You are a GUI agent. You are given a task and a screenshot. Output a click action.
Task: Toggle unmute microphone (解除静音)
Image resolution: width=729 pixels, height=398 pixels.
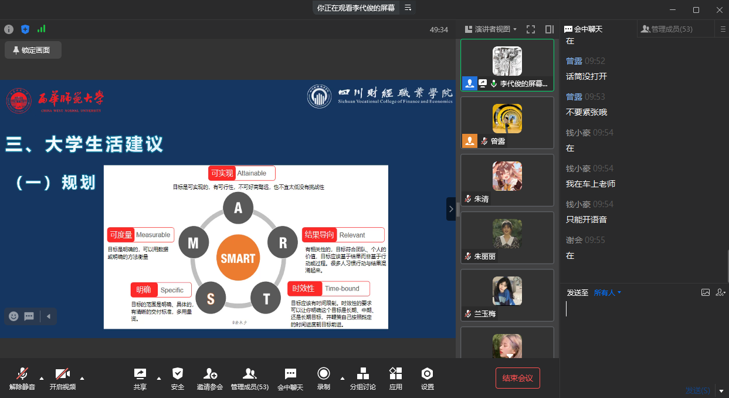[22, 379]
